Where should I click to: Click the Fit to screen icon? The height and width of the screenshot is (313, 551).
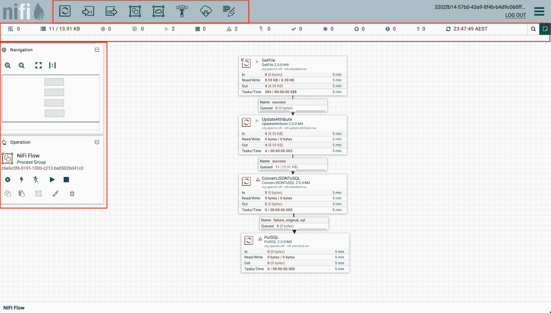click(x=38, y=65)
